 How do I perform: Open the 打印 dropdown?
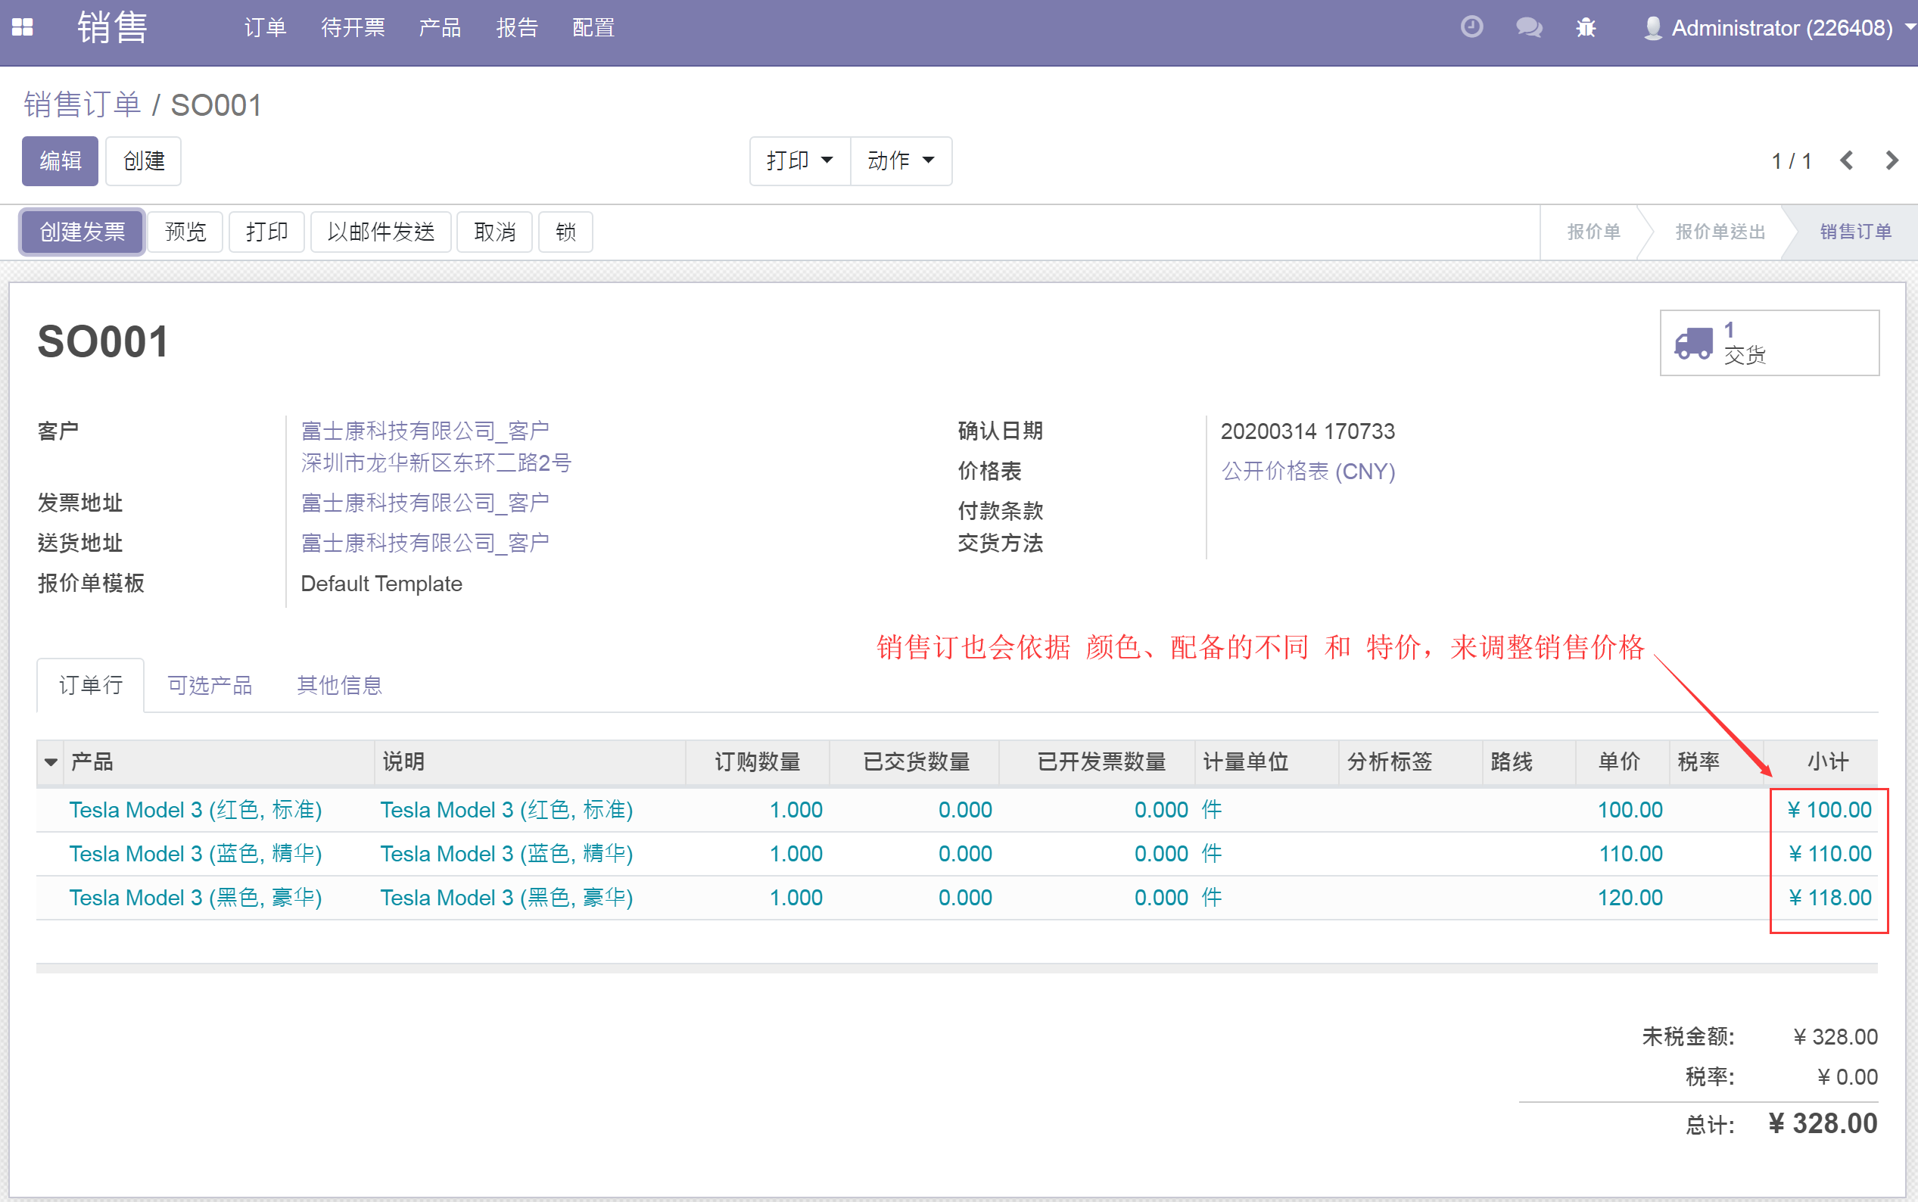point(799,160)
